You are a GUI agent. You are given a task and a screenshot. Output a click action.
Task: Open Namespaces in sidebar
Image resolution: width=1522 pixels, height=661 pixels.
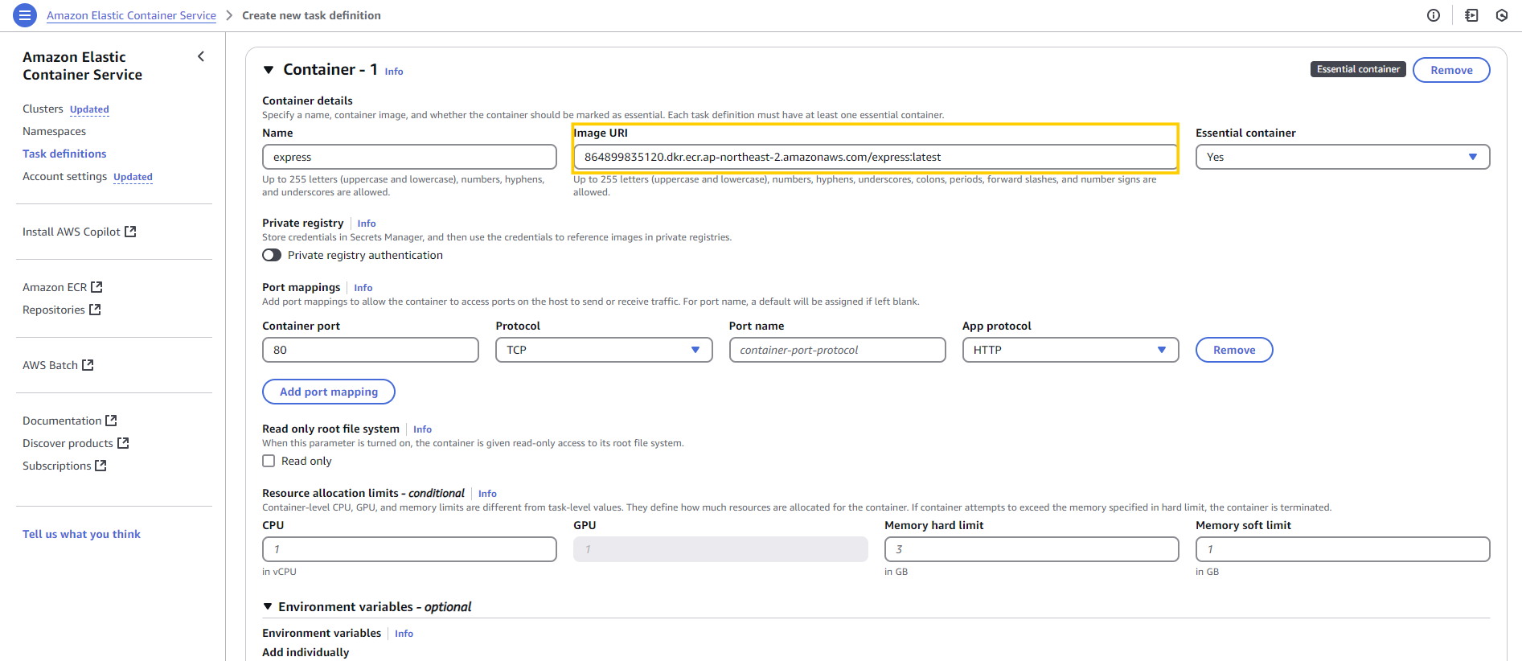coord(54,131)
